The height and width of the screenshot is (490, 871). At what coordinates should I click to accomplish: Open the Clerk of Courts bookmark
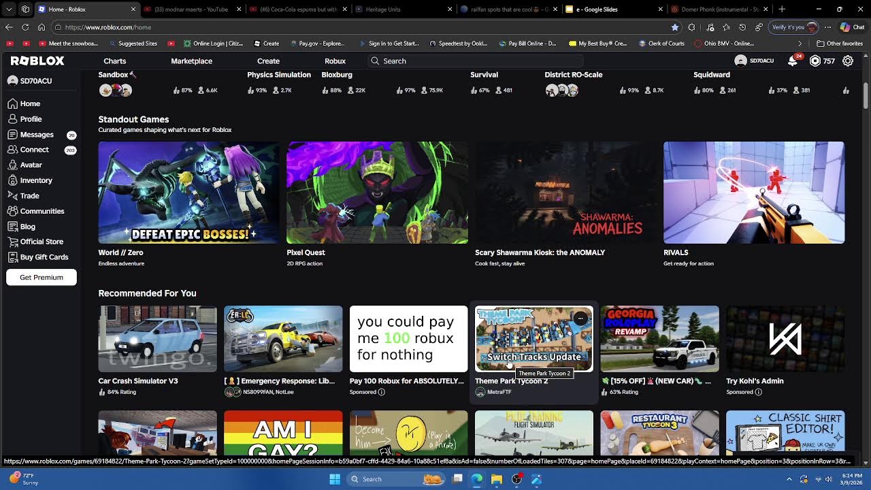(x=661, y=44)
